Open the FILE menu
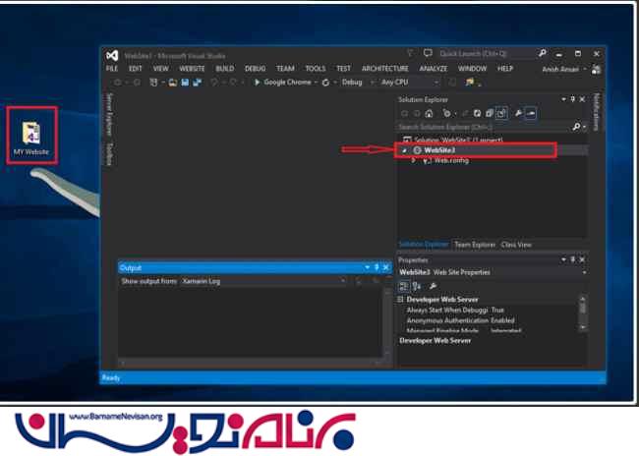This screenshot has height=456, width=639. point(112,69)
